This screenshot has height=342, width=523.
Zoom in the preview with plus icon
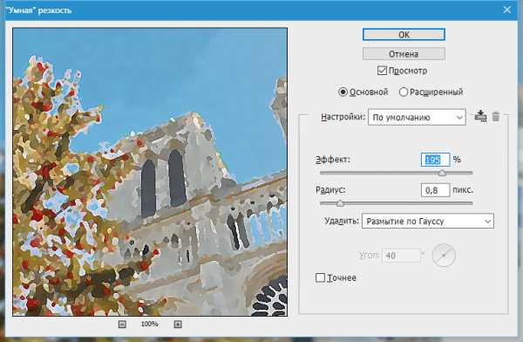(x=178, y=325)
